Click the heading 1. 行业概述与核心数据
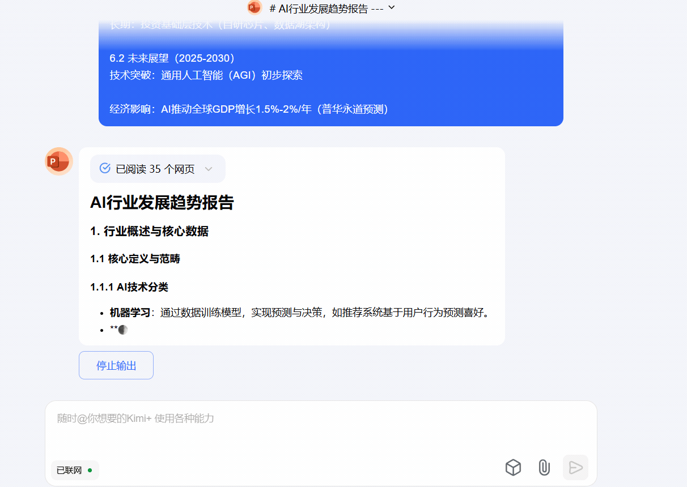Image resolution: width=687 pixels, height=487 pixels. click(x=149, y=231)
